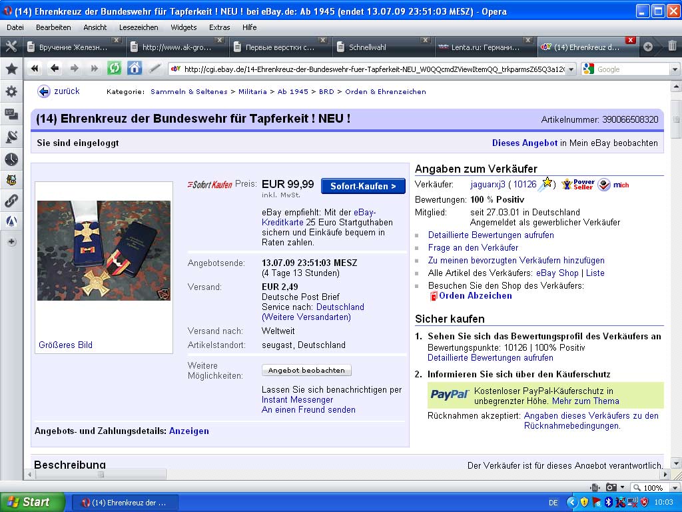Viewport: 682px width, 512px height.
Task: Click the blue triangle sidebar panel icon
Action: 11,221
